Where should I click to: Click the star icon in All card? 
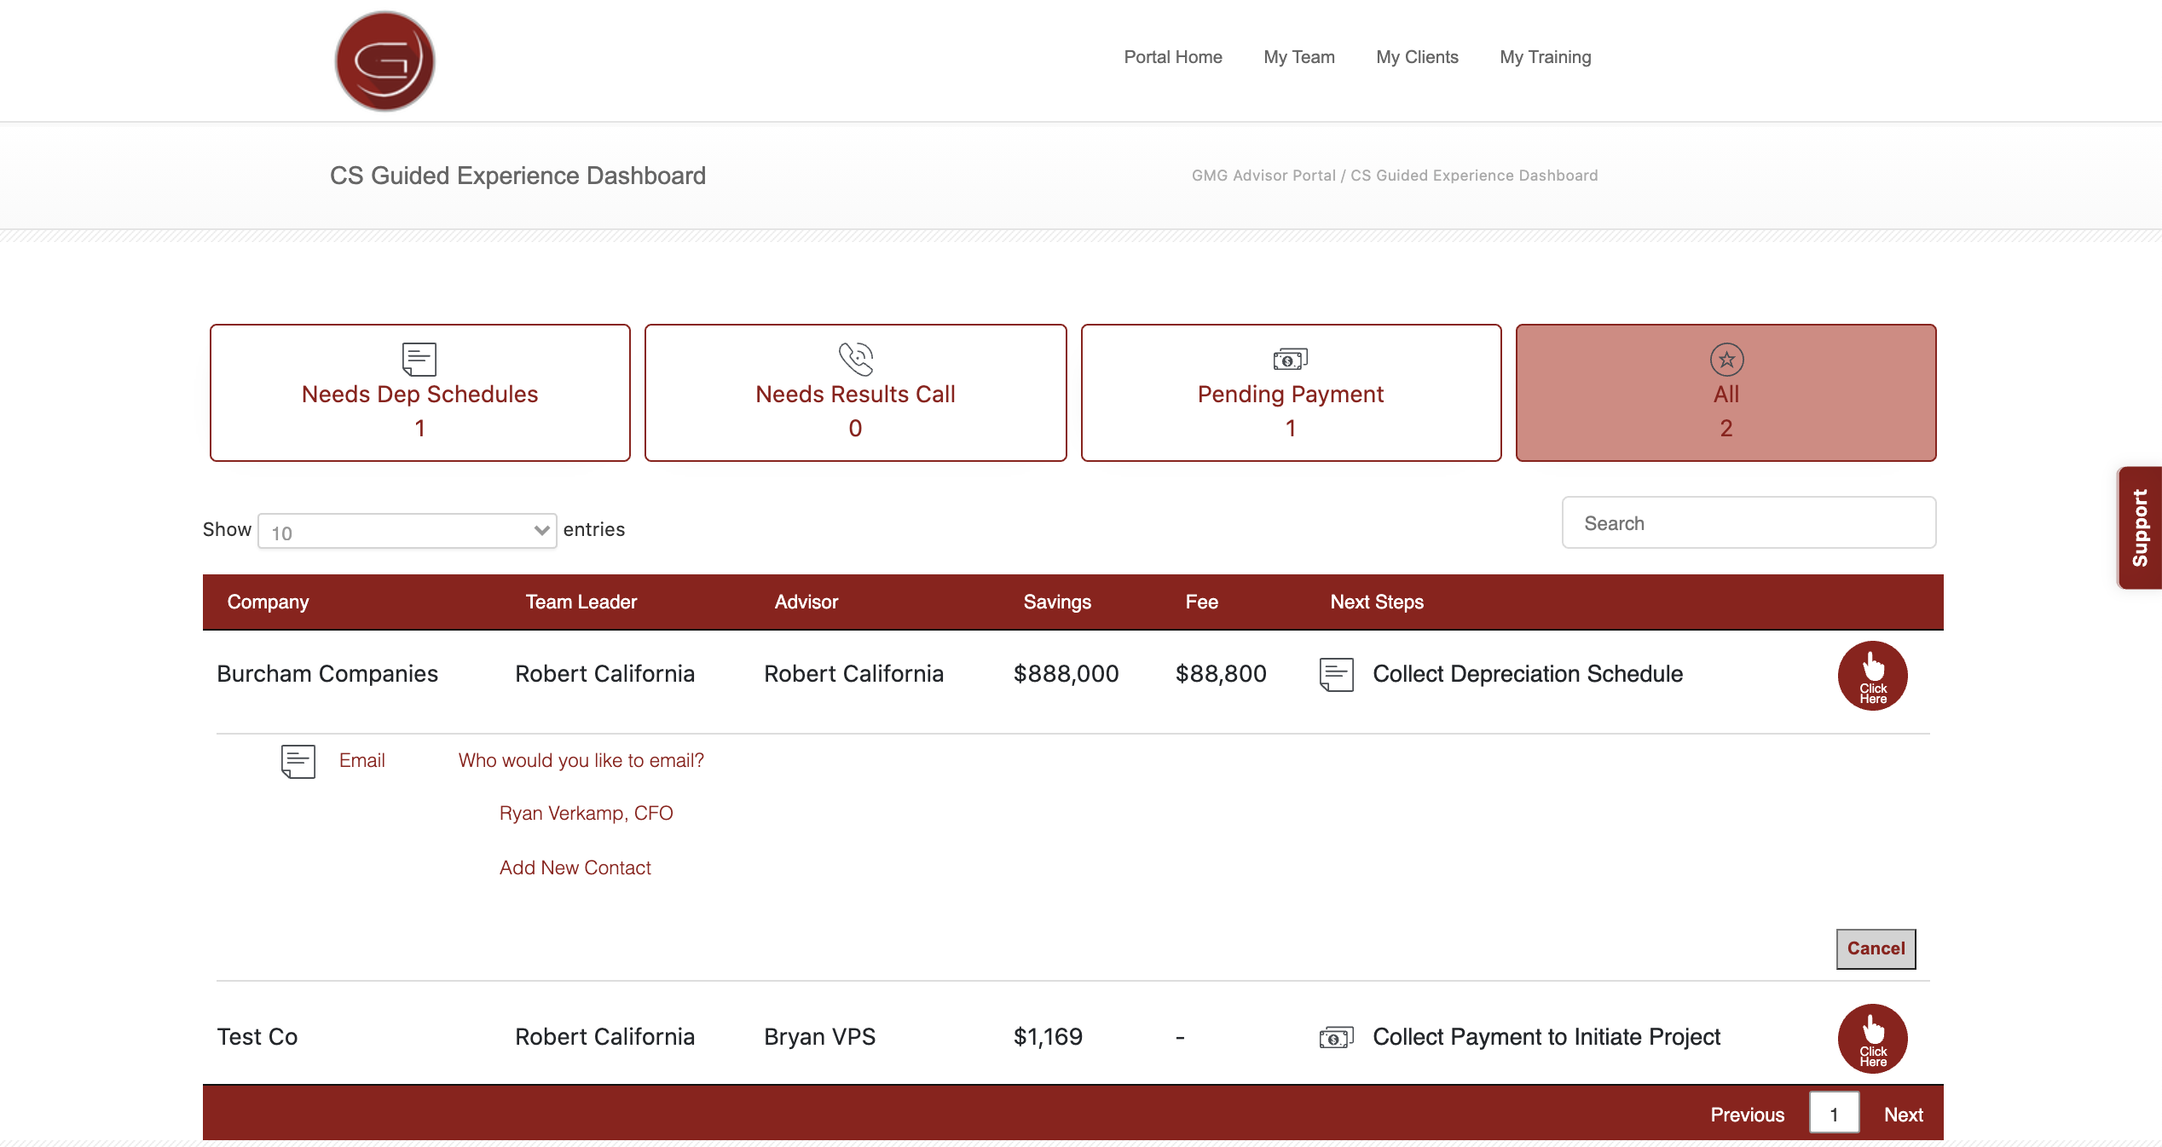coord(1726,360)
